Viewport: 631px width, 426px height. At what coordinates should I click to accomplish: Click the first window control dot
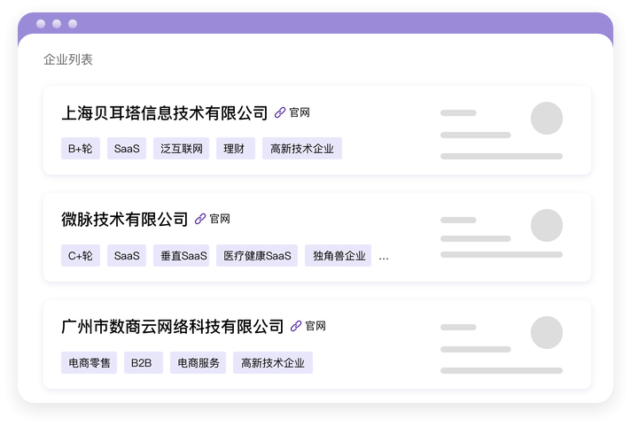tap(41, 24)
